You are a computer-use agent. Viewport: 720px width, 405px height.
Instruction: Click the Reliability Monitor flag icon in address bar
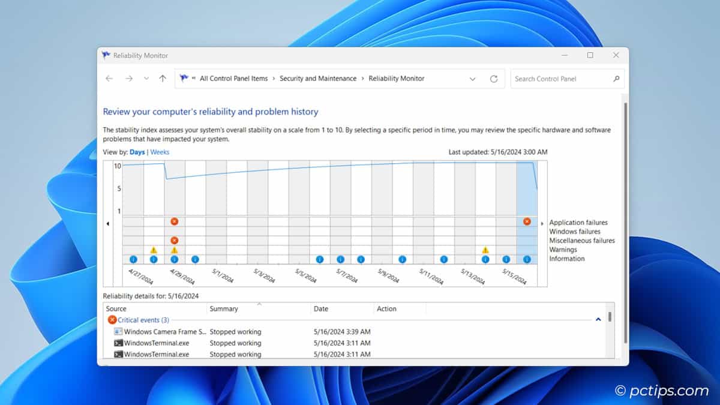(183, 78)
